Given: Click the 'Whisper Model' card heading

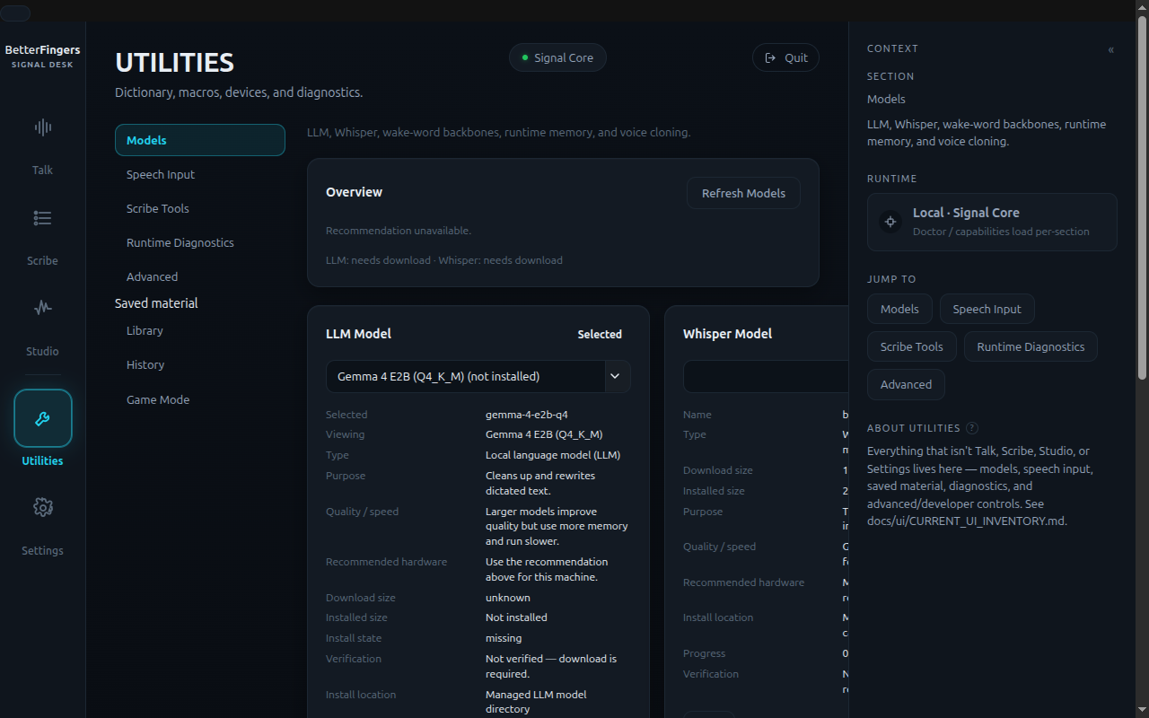Looking at the screenshot, I should click(x=727, y=334).
